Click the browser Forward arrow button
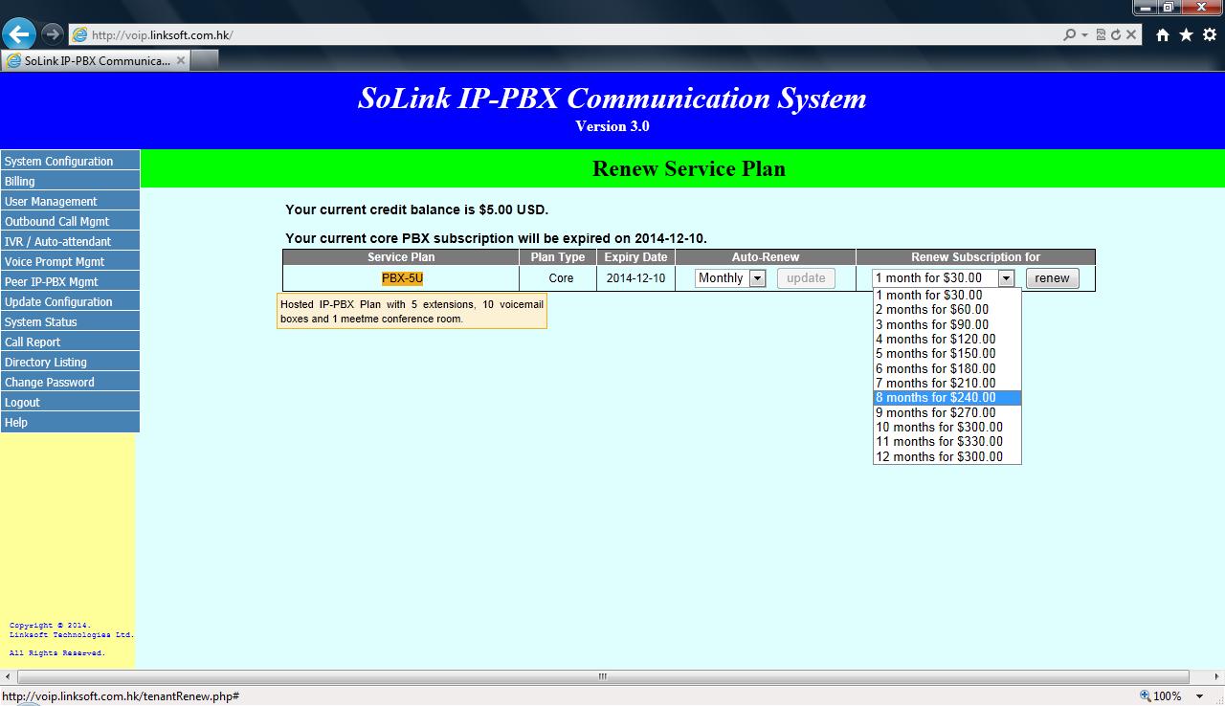This screenshot has height=706, width=1225. [51, 34]
